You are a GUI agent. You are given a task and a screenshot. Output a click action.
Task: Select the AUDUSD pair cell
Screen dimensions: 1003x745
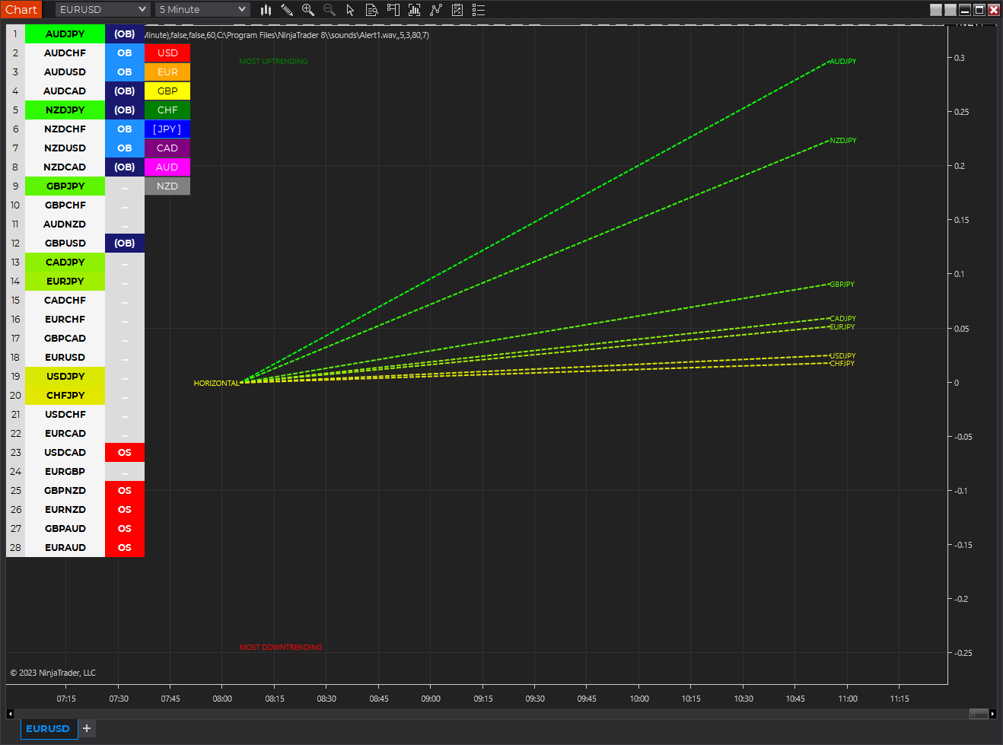65,72
